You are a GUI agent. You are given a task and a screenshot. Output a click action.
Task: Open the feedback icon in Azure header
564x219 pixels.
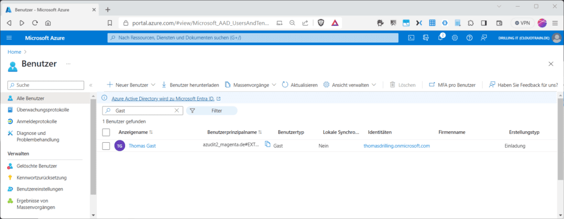(484, 38)
